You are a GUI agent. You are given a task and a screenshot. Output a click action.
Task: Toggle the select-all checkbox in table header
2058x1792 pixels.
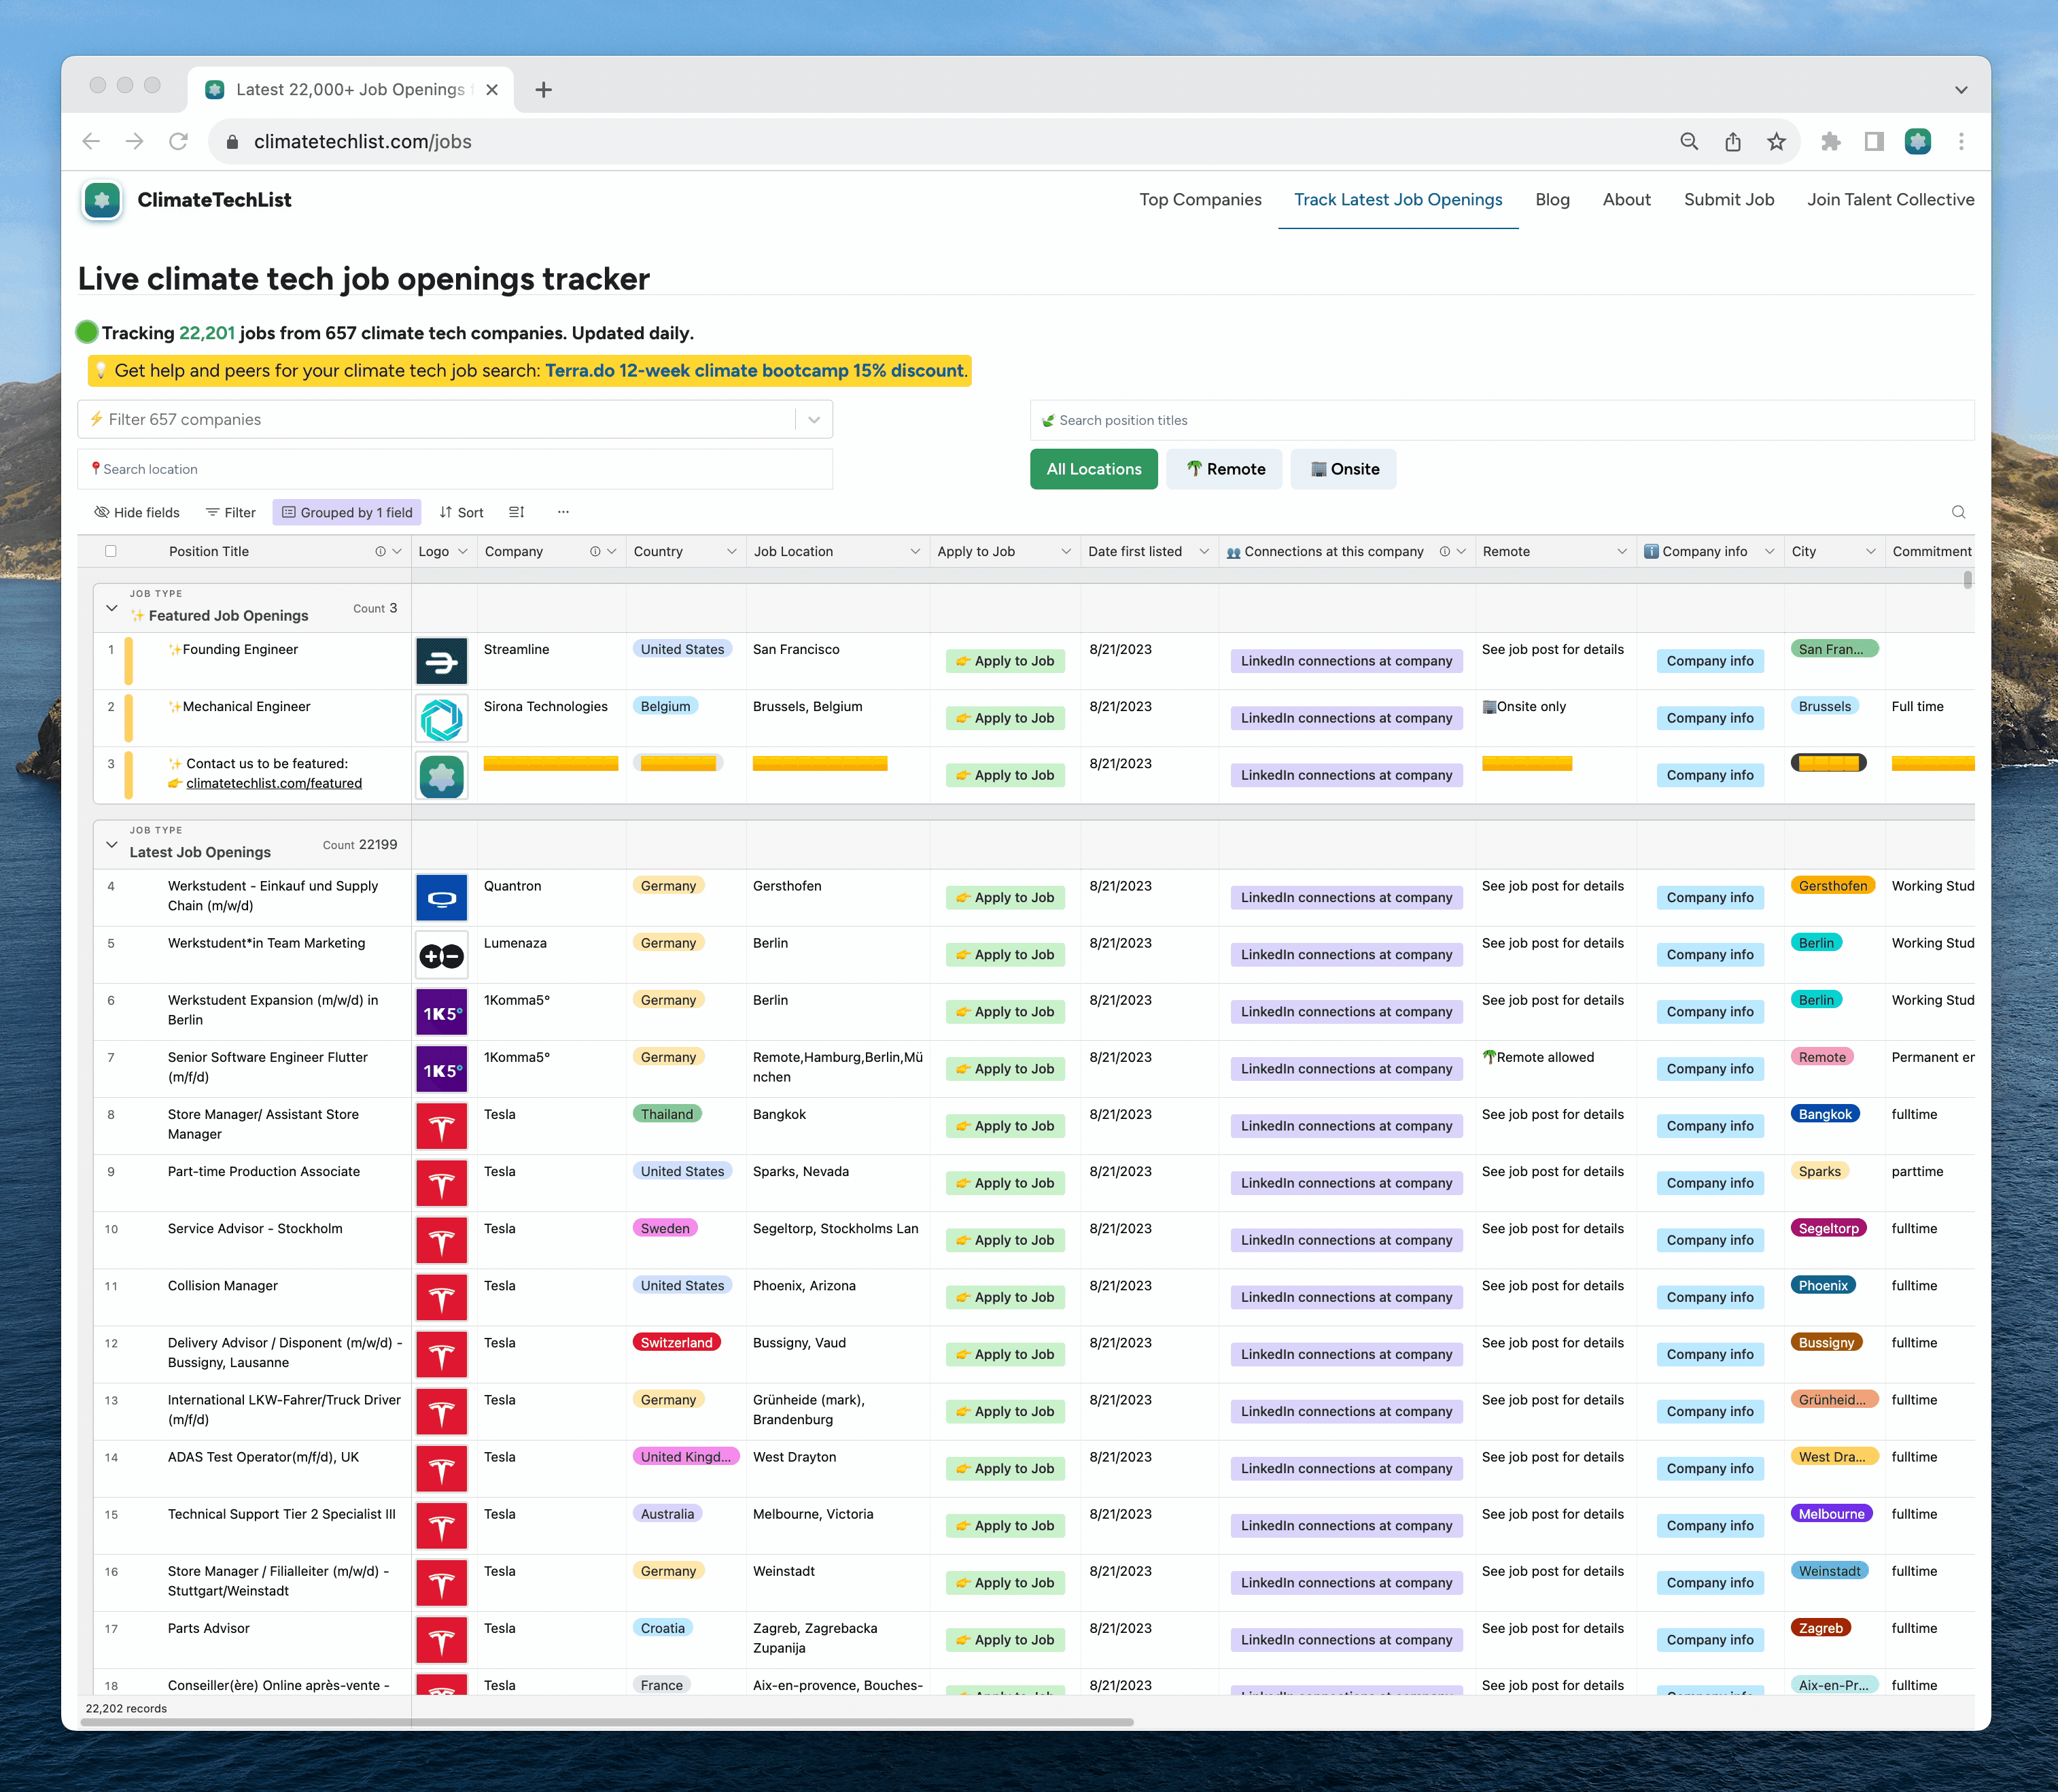pyautogui.click(x=111, y=551)
